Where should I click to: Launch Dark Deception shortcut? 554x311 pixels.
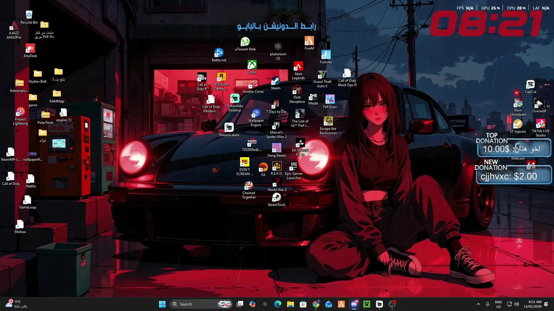[297, 95]
